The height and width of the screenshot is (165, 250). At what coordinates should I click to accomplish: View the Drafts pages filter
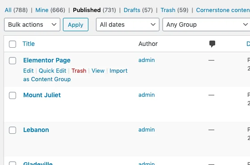point(132,10)
